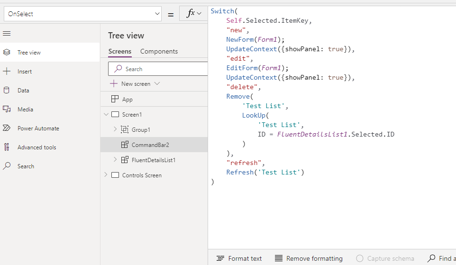Click the Format text button
The width and height of the screenshot is (456, 265).
pyautogui.click(x=239, y=258)
